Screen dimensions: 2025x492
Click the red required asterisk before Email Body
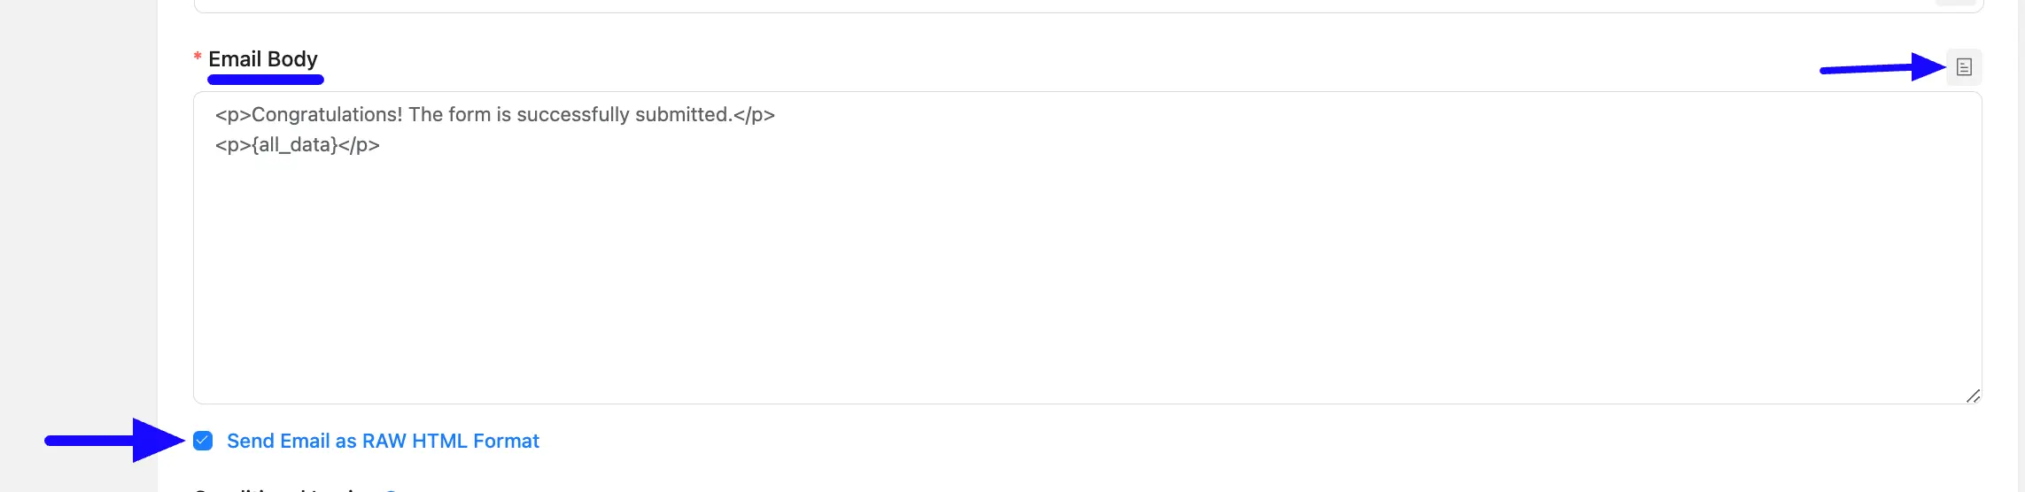pyautogui.click(x=198, y=58)
